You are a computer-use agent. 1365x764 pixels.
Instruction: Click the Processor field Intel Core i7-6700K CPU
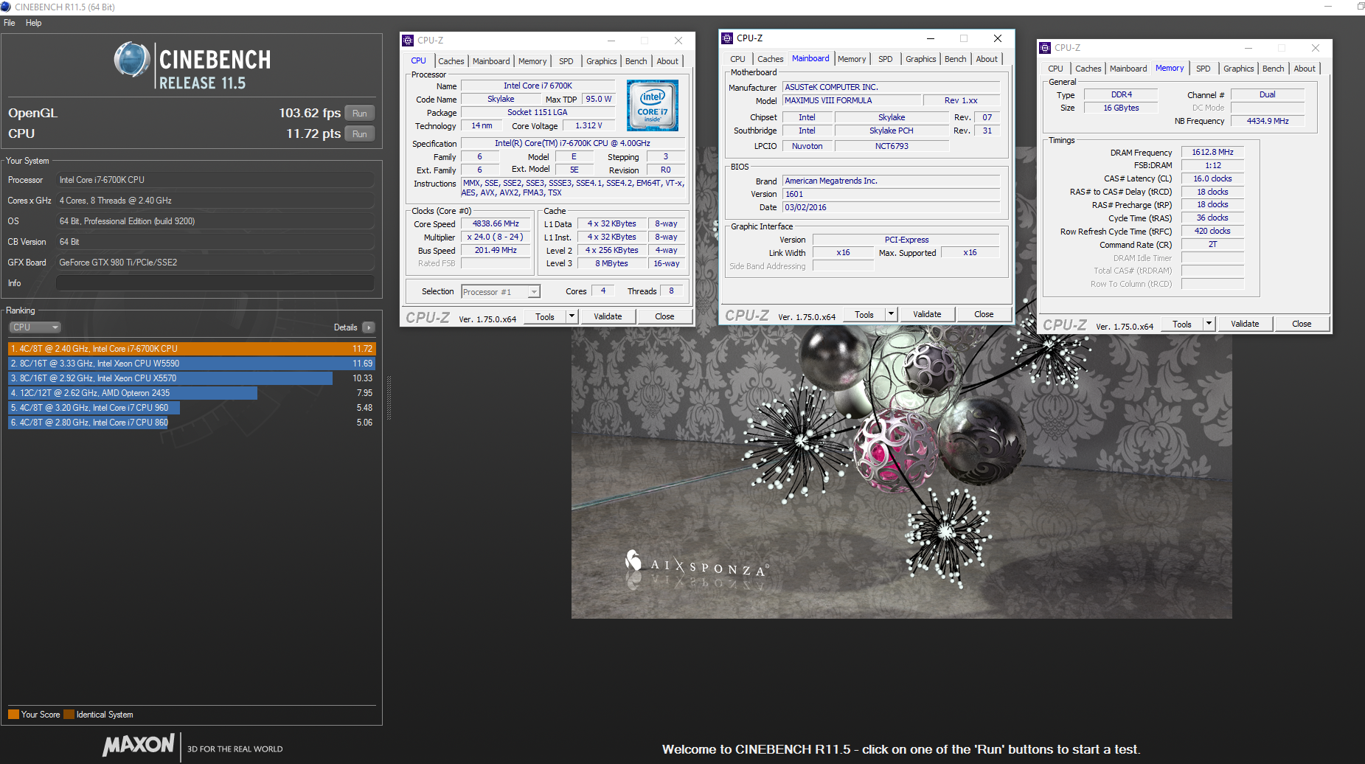click(215, 180)
